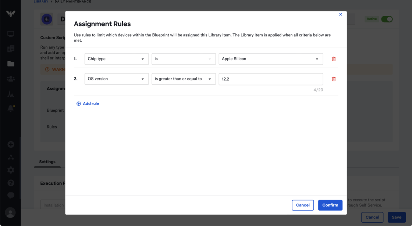
Task: Open Devices from the sidebar monitor icon
Action: 11,34
